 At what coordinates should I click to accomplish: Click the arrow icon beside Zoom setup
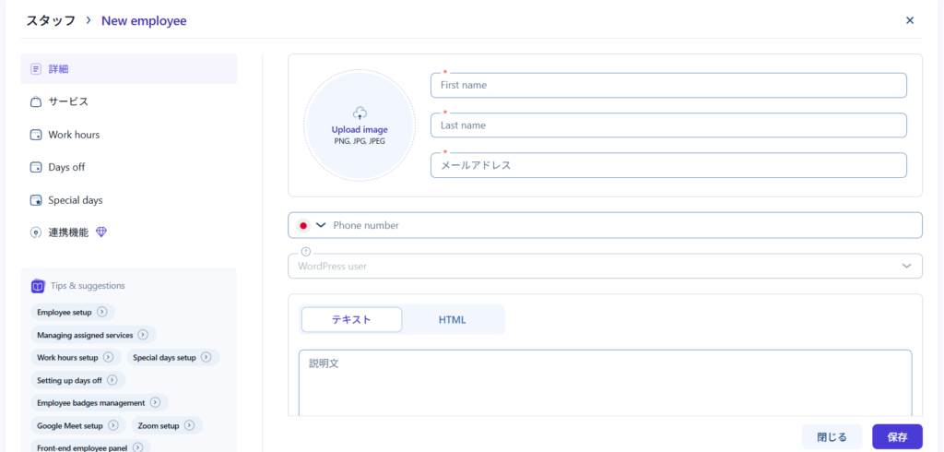[189, 425]
